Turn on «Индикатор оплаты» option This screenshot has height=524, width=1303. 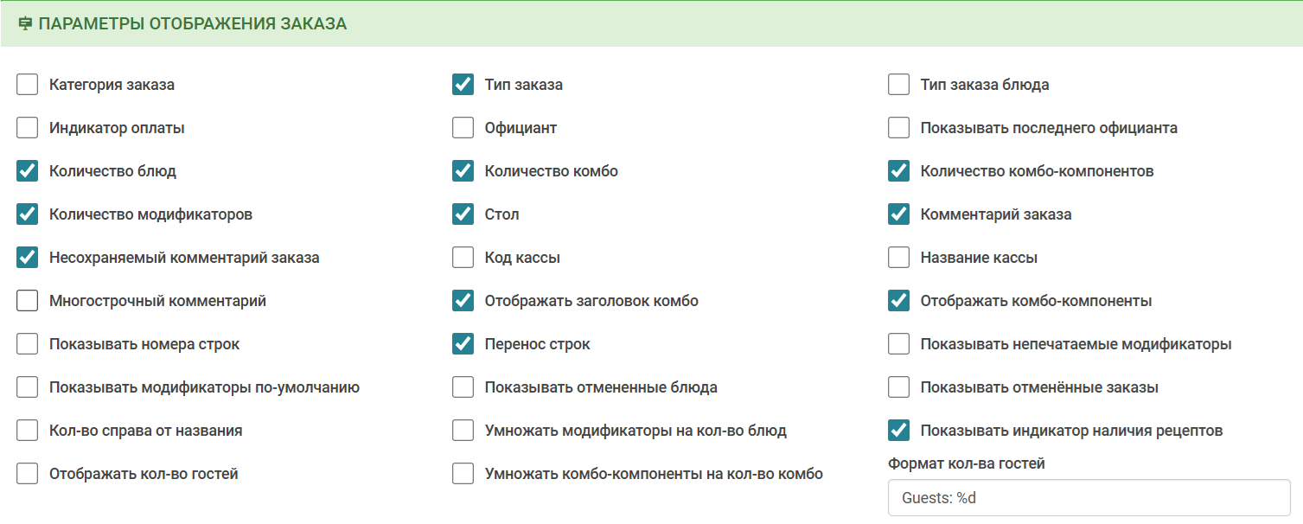tap(28, 128)
